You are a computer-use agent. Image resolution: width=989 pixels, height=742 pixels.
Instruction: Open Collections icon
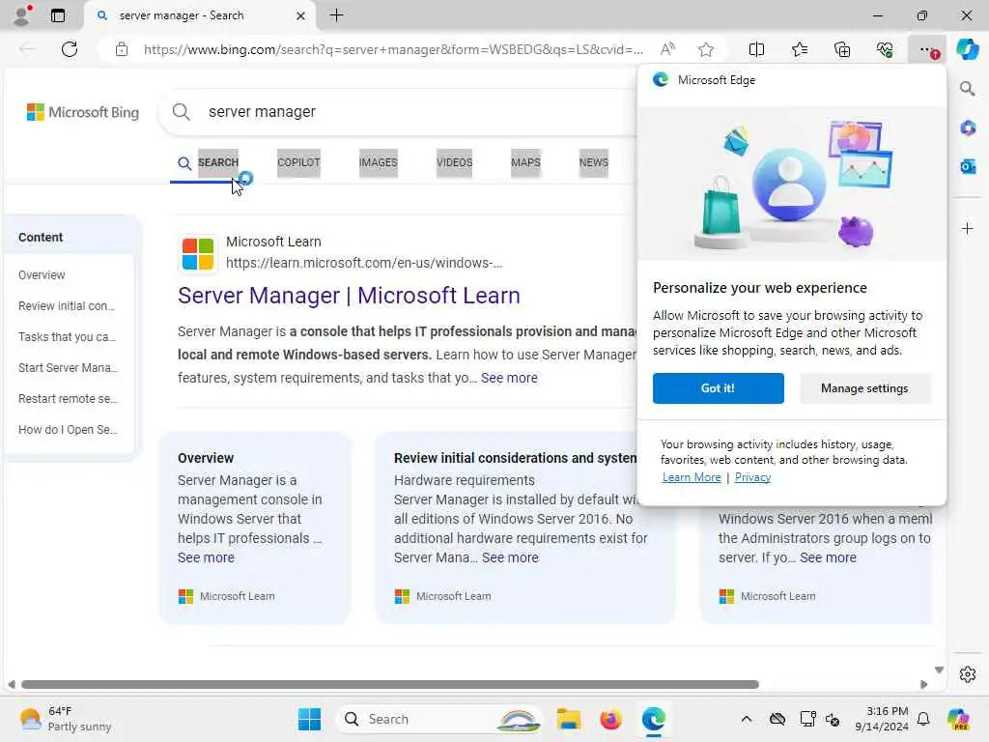[x=842, y=49]
